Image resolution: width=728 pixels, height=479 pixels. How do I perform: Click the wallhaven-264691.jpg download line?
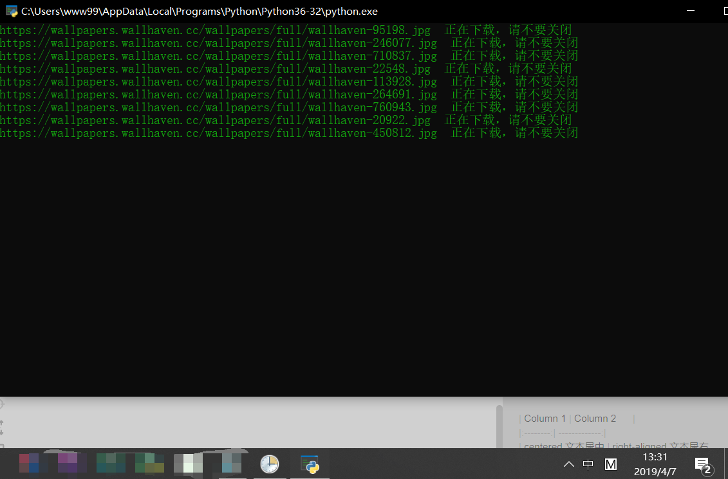[x=289, y=95]
